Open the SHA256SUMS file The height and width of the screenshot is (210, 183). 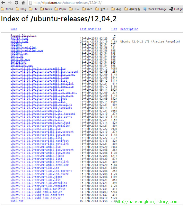click(x=19, y=63)
